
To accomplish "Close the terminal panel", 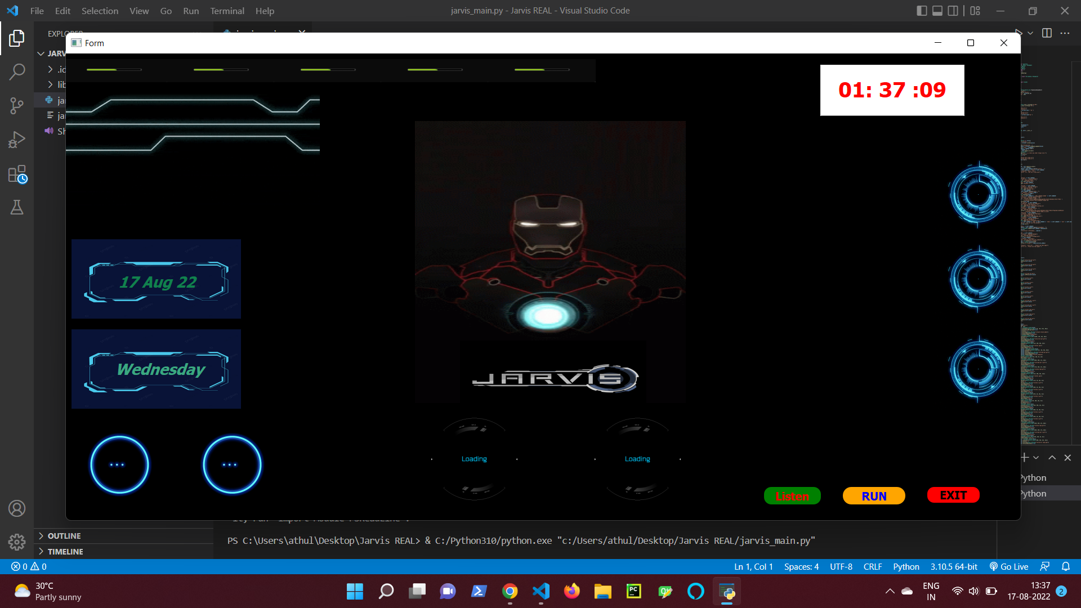I will point(1067,458).
